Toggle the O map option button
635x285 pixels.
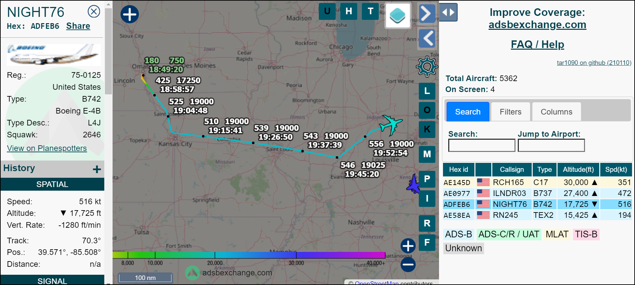[x=427, y=110]
